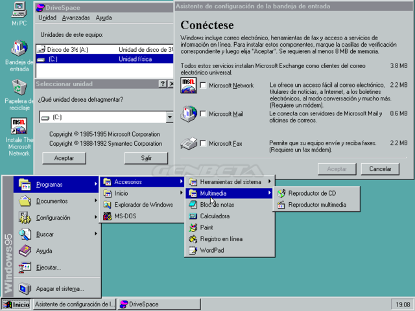Expand Herramientas del sistema submenu arrow

pyautogui.click(x=270, y=181)
